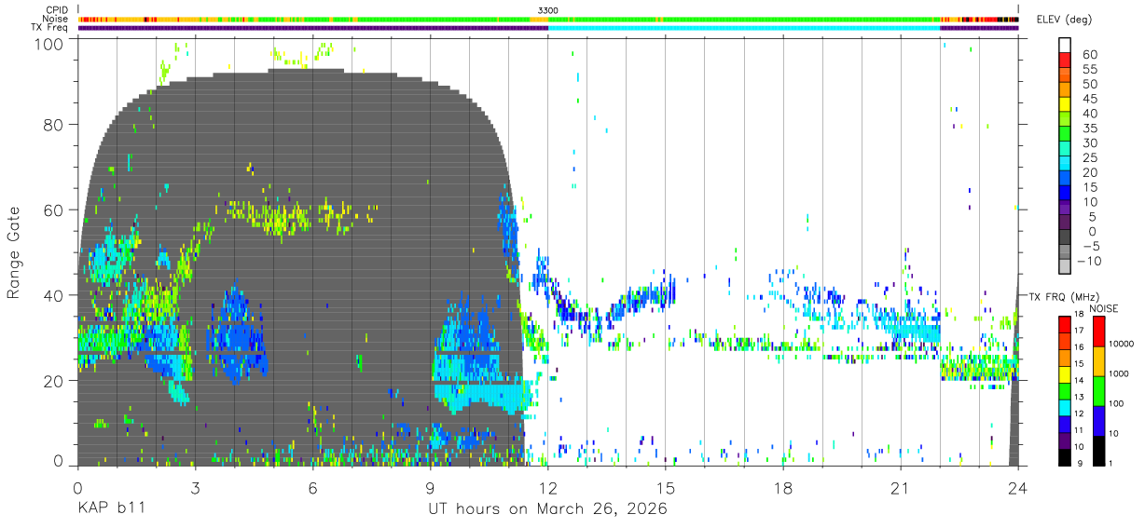Click the 13 label on TX FRQ scale
Screen dimensions: 1145x528
(x=1078, y=398)
